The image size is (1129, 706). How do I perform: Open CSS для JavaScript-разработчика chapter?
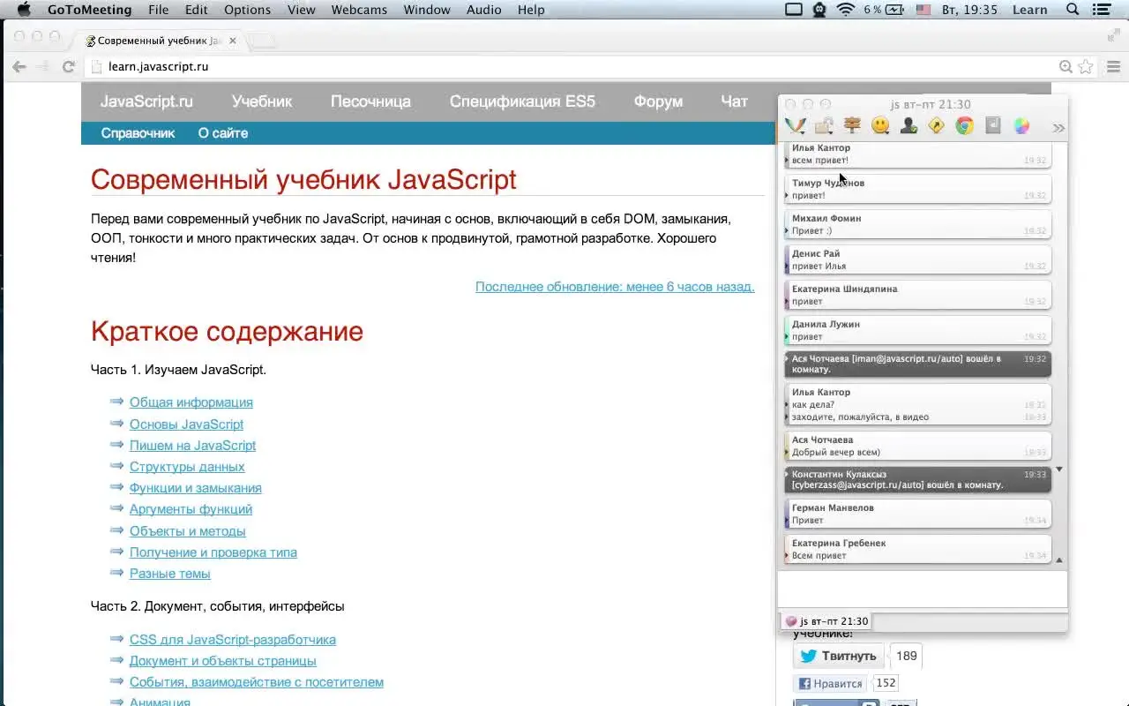coord(233,640)
